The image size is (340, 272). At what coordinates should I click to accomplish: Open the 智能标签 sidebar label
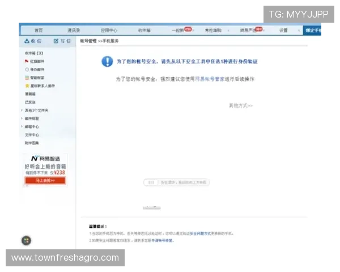(37, 78)
